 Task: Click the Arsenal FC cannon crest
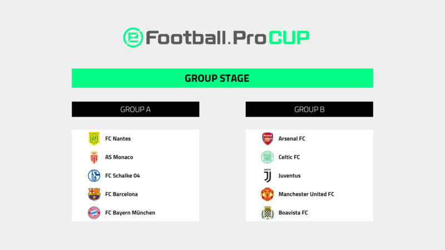tap(268, 139)
